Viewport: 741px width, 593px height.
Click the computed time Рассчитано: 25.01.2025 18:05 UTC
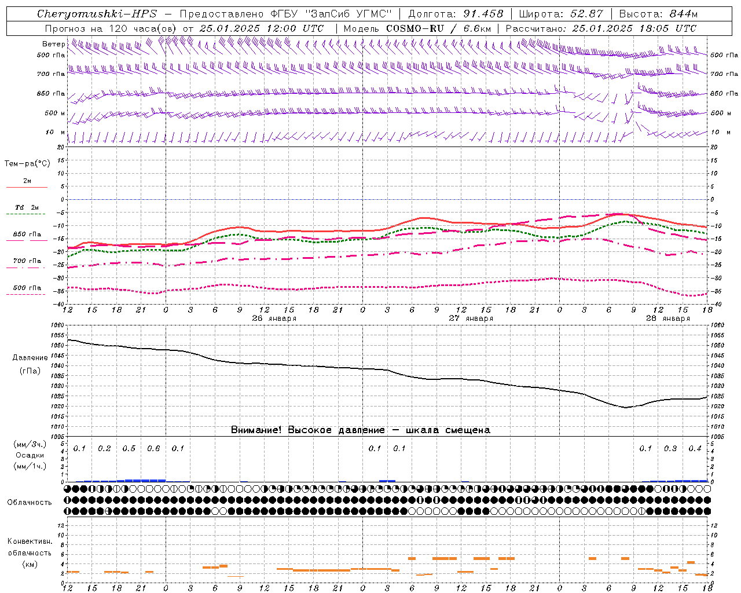[x=601, y=28]
